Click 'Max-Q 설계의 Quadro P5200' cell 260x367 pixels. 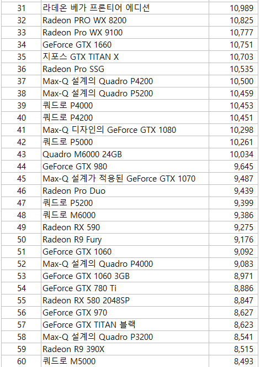click(125, 94)
